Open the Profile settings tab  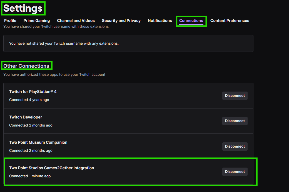click(10, 21)
